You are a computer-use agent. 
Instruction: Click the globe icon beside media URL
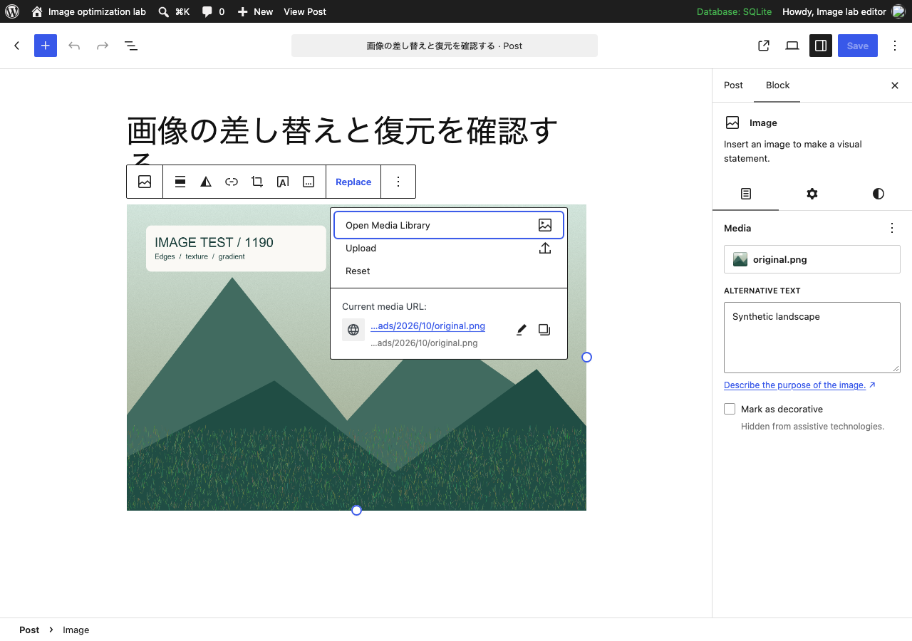[353, 330]
